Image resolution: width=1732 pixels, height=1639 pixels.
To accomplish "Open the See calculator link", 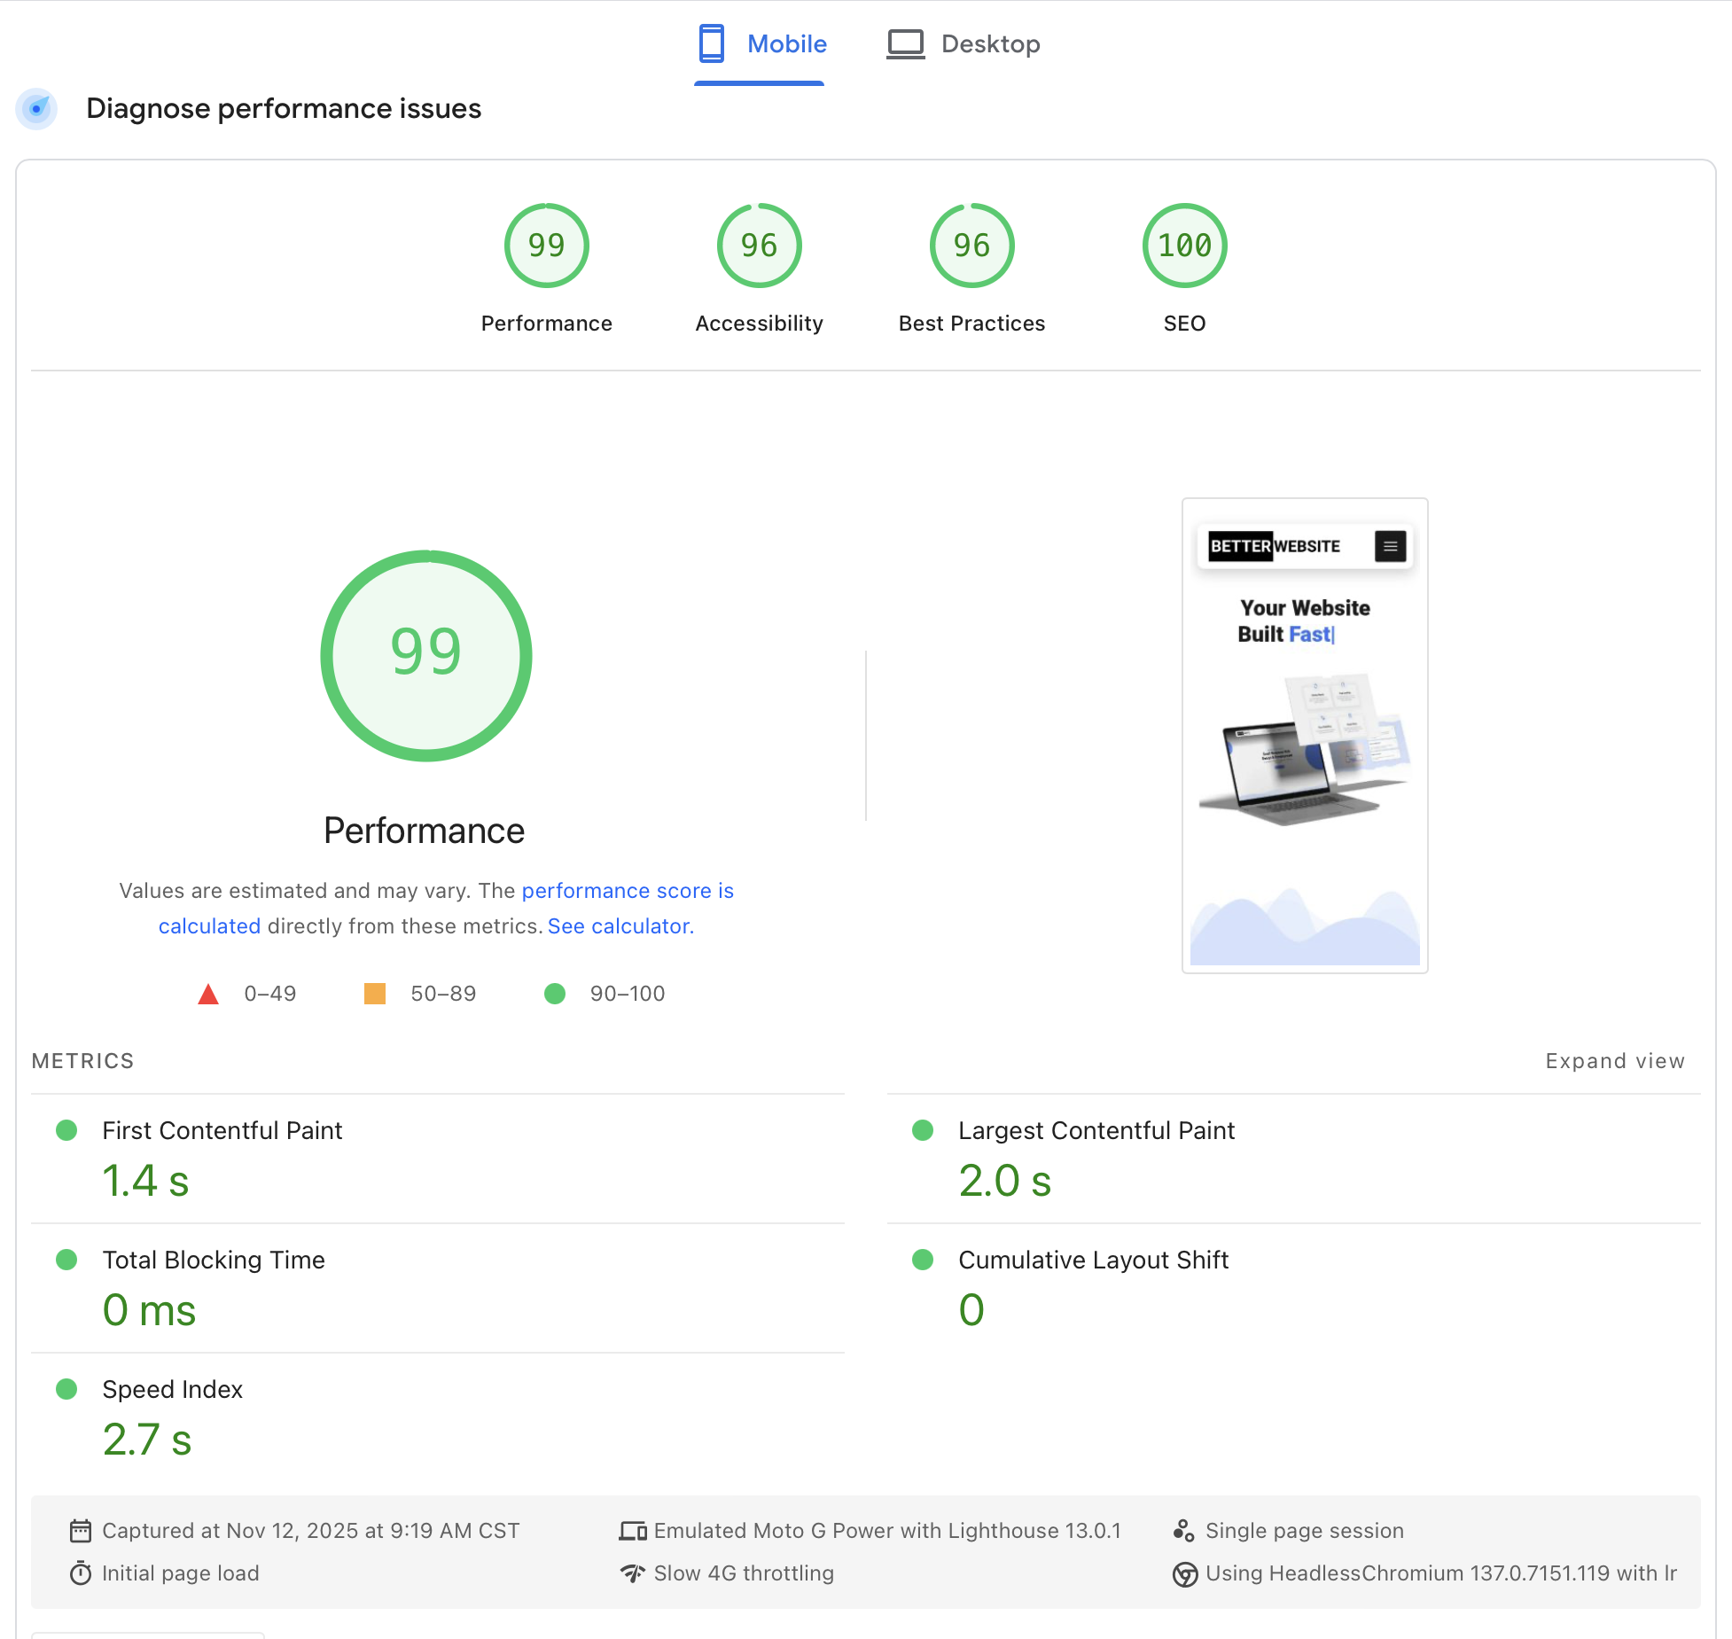I will click(620, 926).
